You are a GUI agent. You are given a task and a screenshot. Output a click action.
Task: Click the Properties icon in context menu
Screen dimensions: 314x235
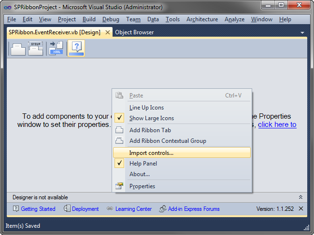[119, 186]
